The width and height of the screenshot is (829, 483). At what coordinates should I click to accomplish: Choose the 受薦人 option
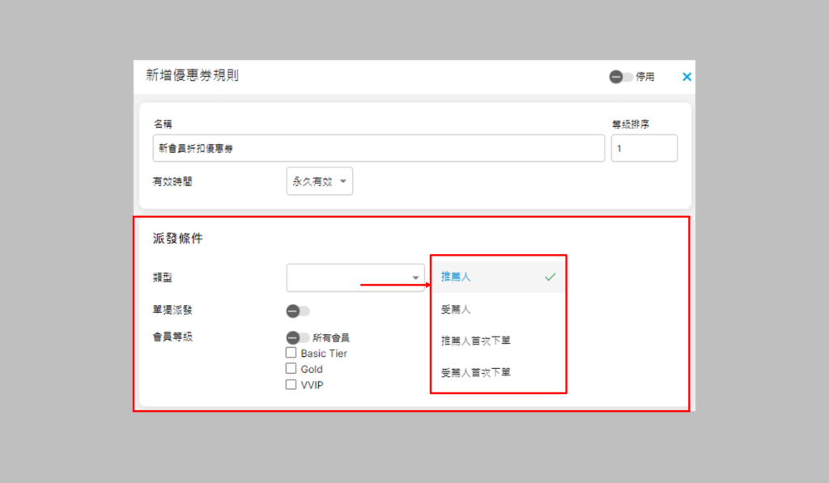456,309
